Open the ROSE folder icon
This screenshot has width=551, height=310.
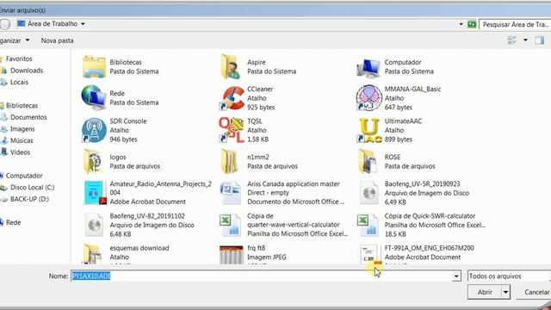tap(367, 161)
